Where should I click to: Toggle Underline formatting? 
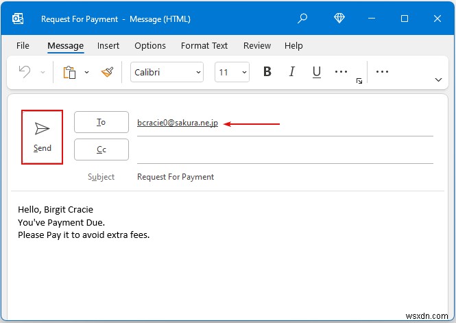pos(316,72)
